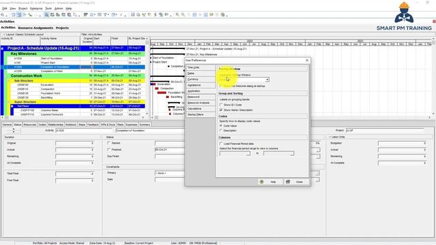Enable Load Financial Period data checkbox

tap(221, 144)
